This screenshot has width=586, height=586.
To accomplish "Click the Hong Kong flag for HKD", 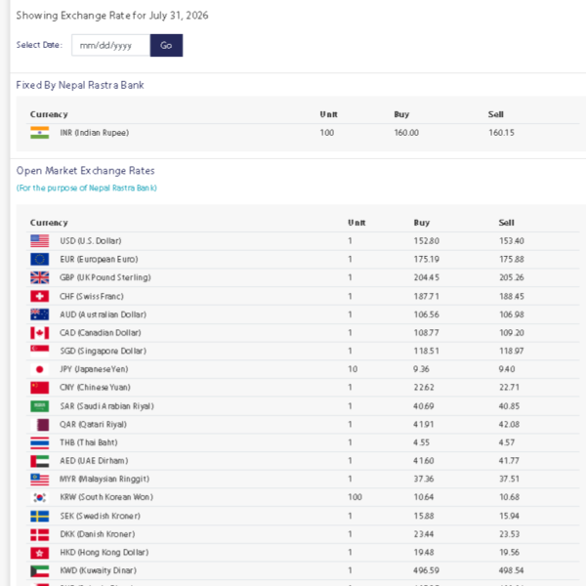I will pyautogui.click(x=40, y=553).
